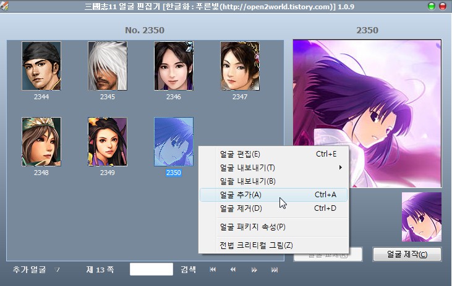Choose 얼굴 추가(A) menu entry
This screenshot has width=452, height=286.
click(273, 195)
